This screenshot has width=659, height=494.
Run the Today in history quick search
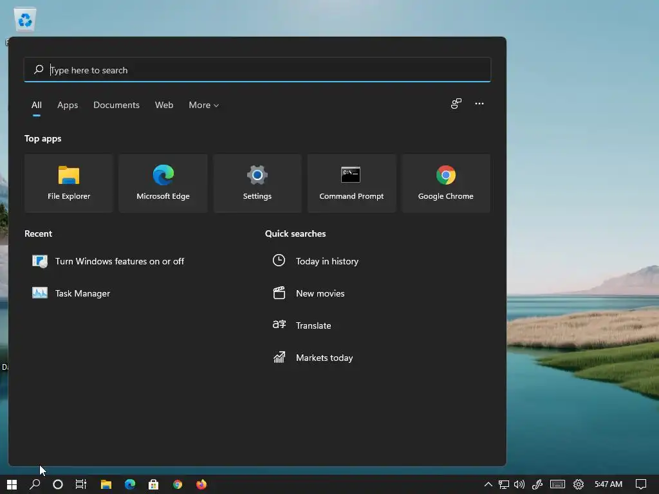[315, 261]
